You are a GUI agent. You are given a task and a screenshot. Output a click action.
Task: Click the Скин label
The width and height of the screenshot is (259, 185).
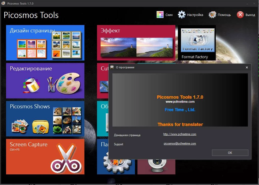pos(169,15)
